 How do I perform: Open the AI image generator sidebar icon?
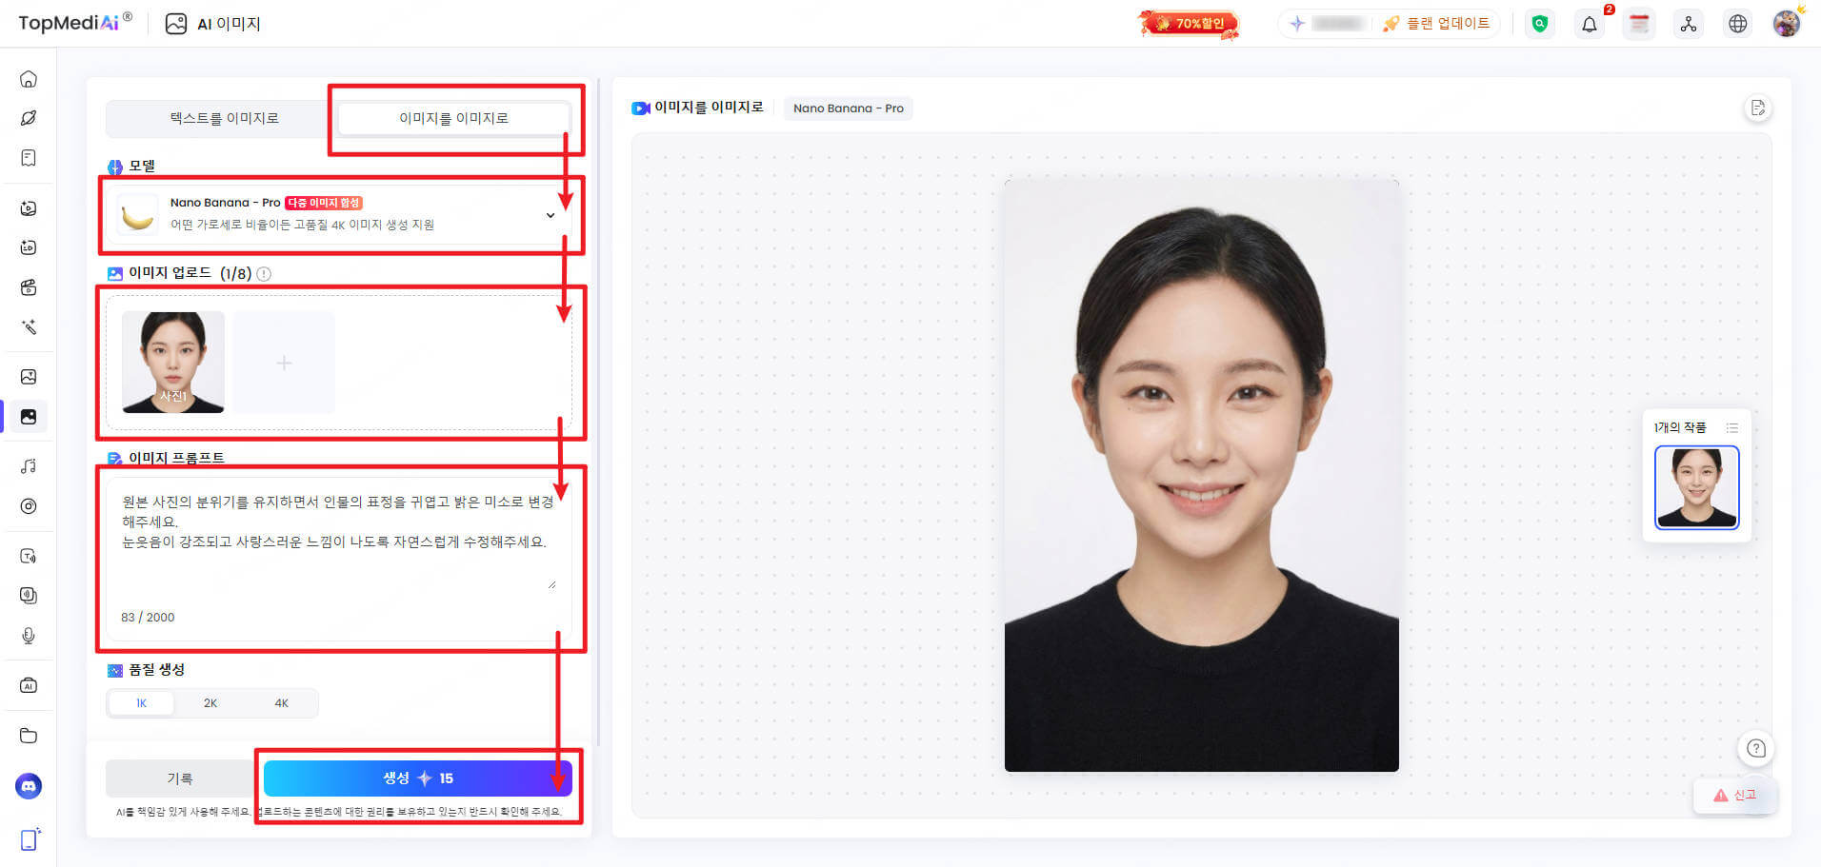tap(28, 417)
